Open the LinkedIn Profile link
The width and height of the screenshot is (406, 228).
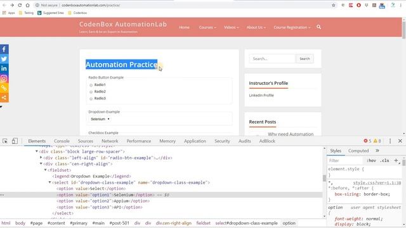[261, 95]
